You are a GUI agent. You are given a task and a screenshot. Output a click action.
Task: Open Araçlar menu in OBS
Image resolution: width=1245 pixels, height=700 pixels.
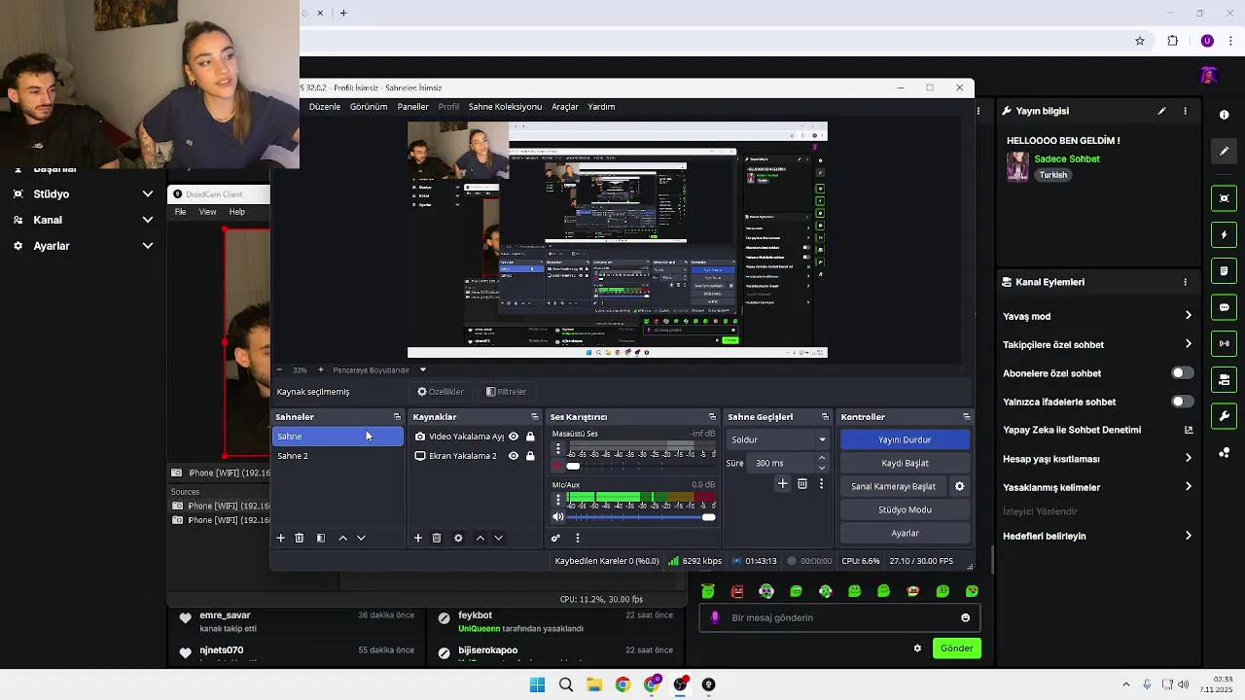click(x=565, y=107)
